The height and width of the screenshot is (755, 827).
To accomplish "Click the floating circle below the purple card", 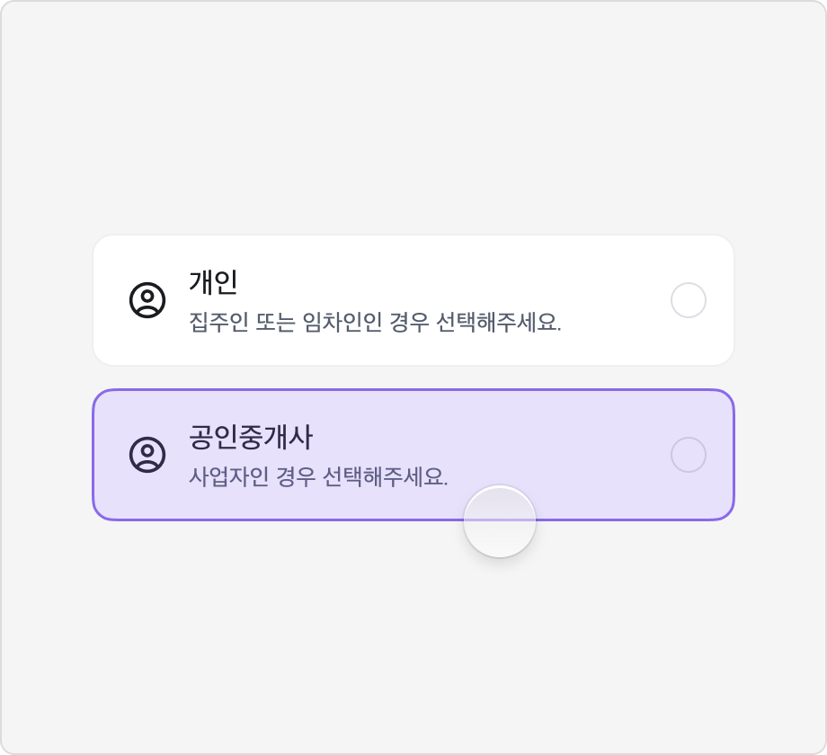I will (x=500, y=520).
